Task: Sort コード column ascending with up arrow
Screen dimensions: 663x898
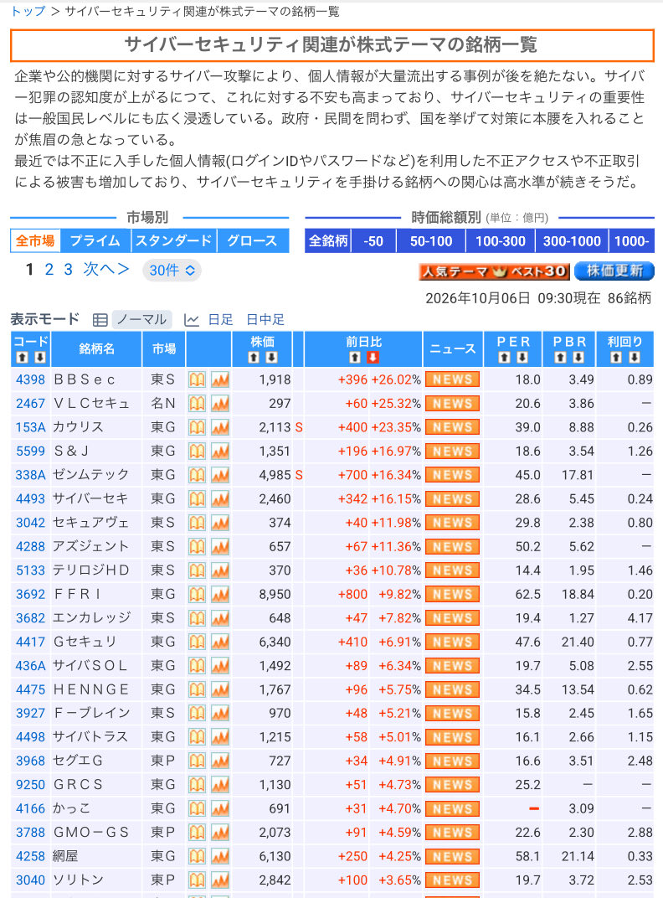Action: coord(22,358)
